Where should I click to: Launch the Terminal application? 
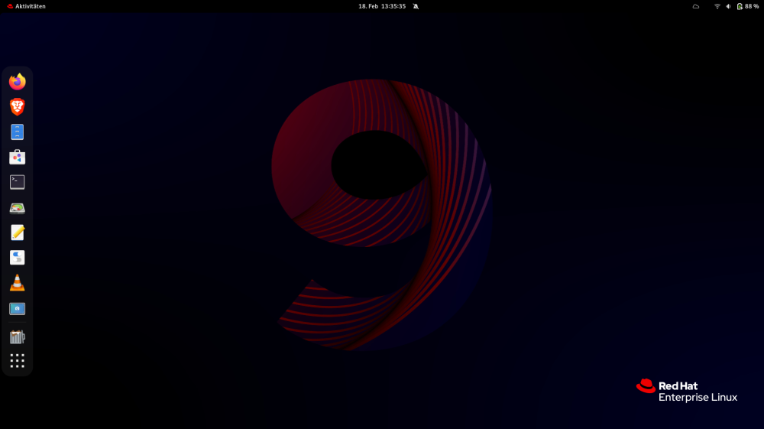(x=17, y=182)
